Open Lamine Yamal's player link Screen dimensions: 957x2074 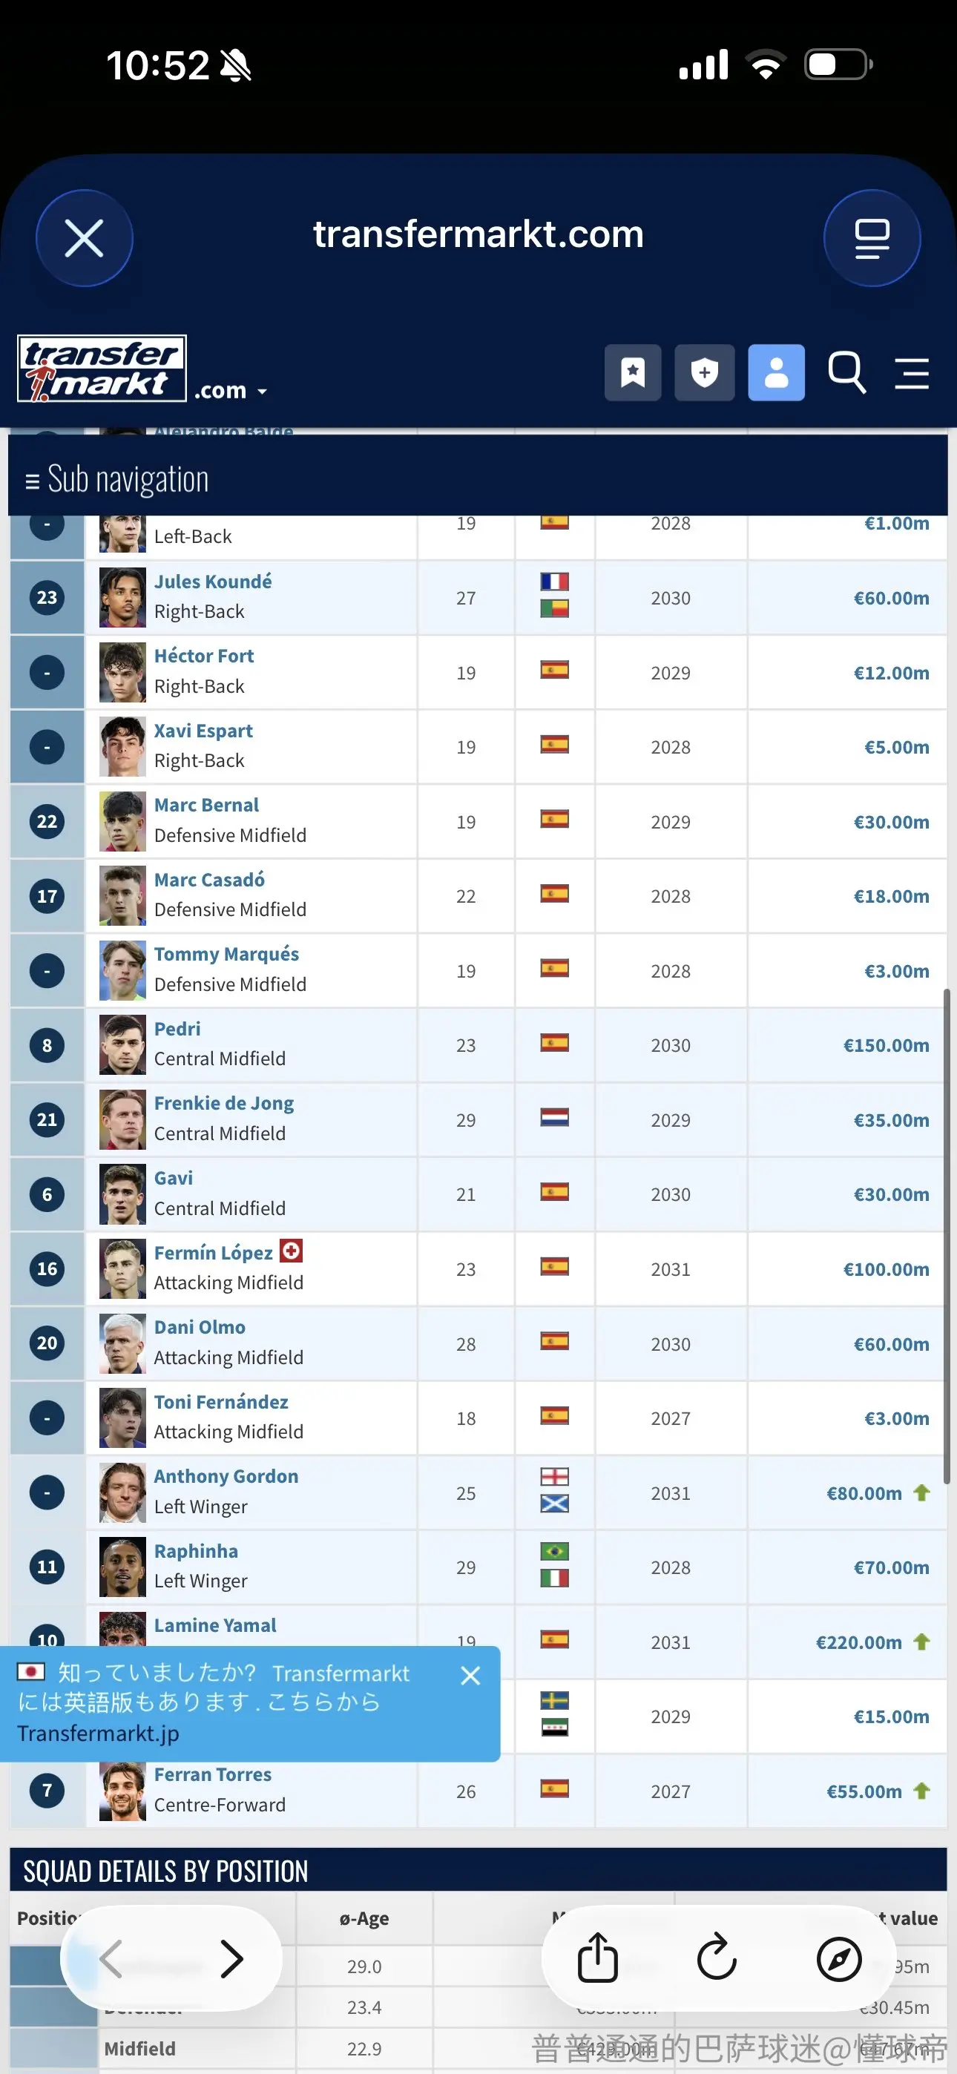click(x=215, y=1624)
